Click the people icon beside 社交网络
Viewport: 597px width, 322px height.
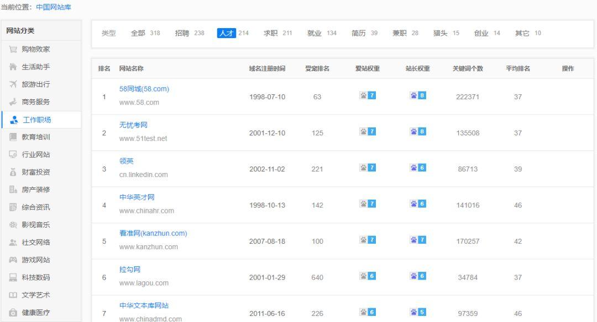click(13, 242)
